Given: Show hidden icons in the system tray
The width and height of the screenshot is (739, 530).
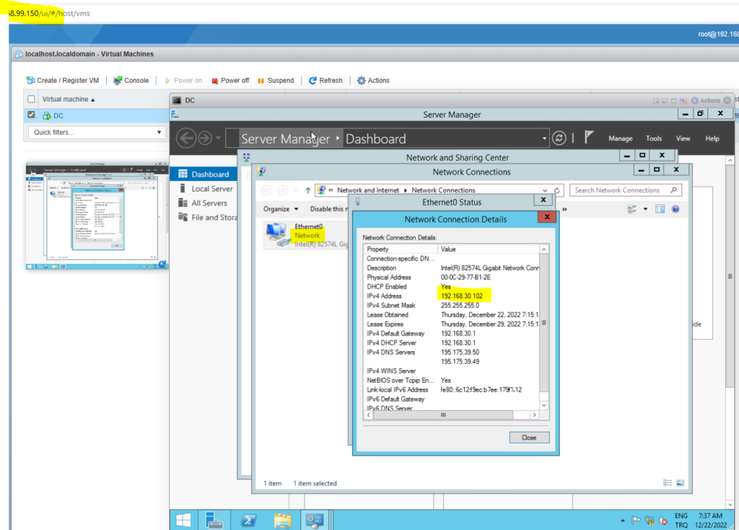Looking at the screenshot, I should 622,519.
